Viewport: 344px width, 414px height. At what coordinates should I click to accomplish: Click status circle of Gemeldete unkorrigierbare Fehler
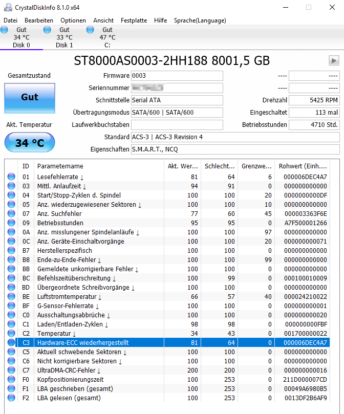tap(11, 269)
